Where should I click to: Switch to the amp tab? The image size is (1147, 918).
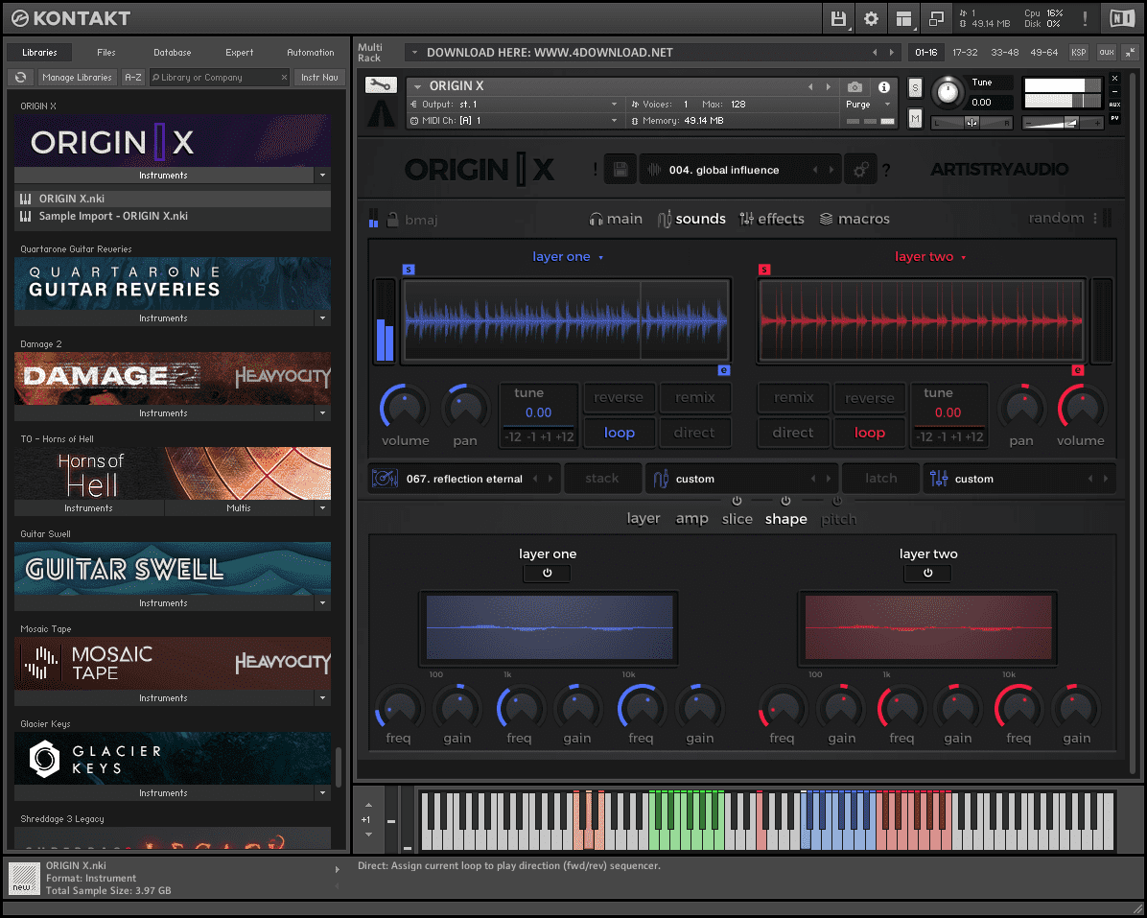pos(691,519)
